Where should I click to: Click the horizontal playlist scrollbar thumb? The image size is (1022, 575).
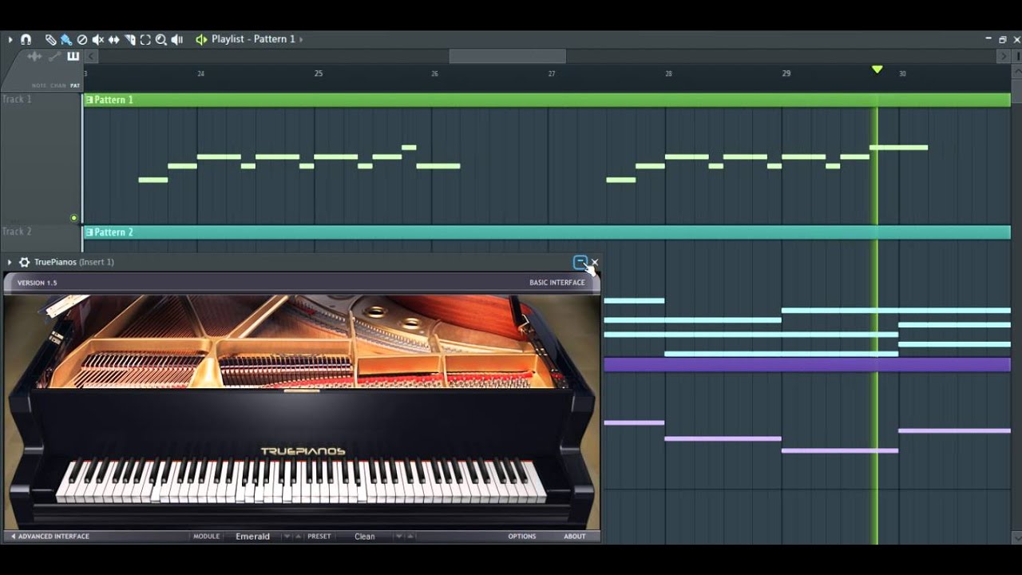click(x=508, y=56)
